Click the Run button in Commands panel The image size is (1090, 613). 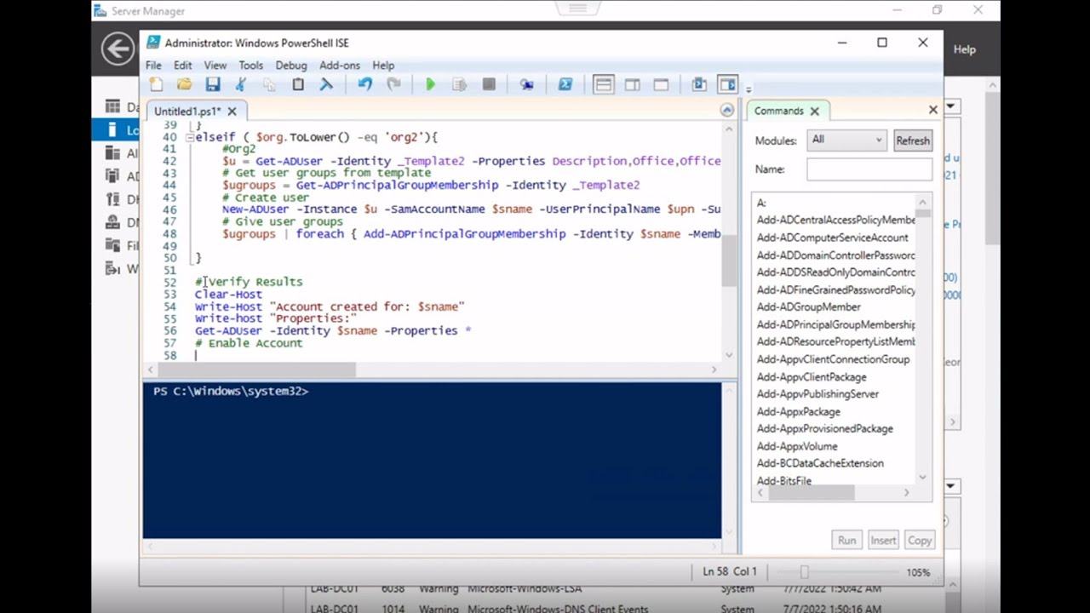pyautogui.click(x=846, y=540)
